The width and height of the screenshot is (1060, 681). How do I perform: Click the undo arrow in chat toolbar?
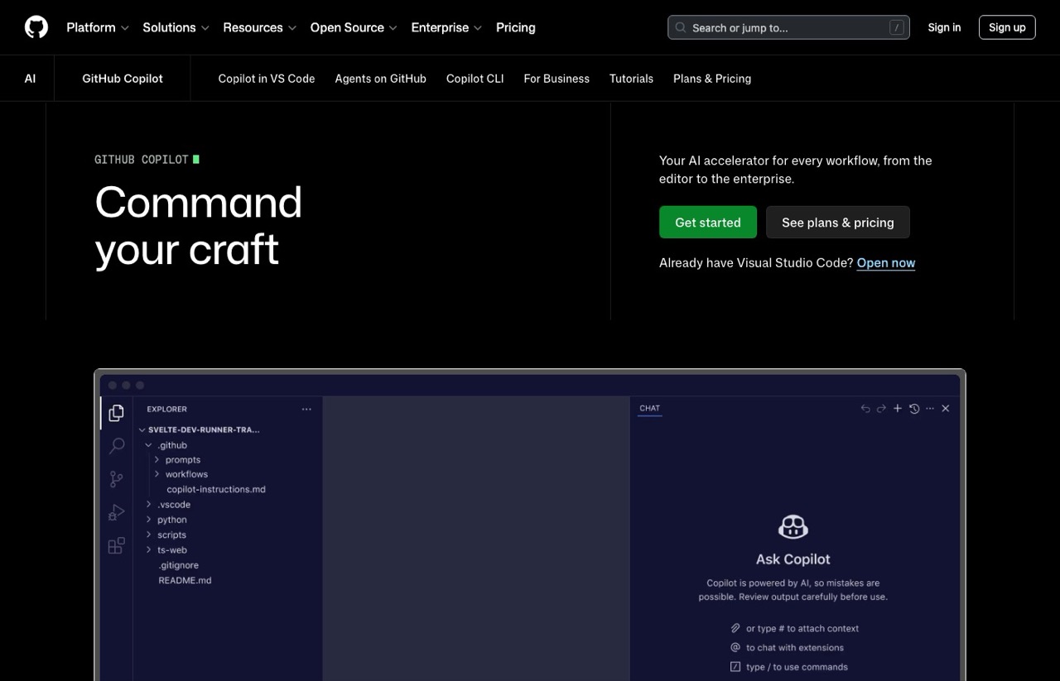click(x=865, y=409)
